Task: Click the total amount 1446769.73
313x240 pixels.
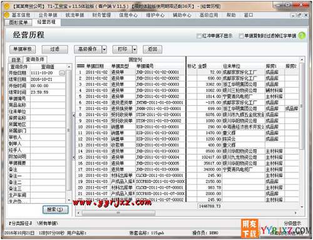Action: point(210,206)
